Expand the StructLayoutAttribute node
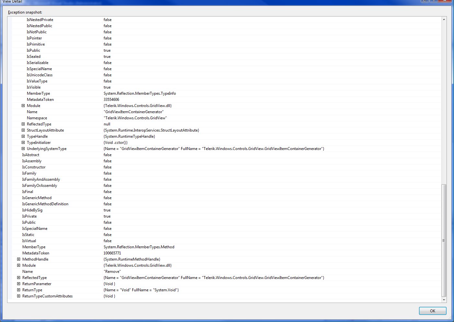454x322 pixels. (23, 130)
